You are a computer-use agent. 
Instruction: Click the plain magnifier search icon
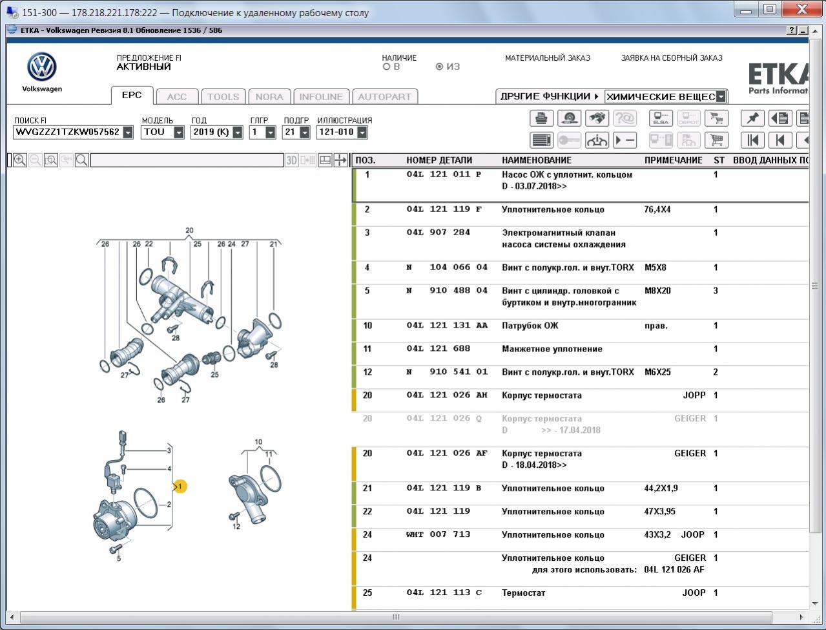82,160
